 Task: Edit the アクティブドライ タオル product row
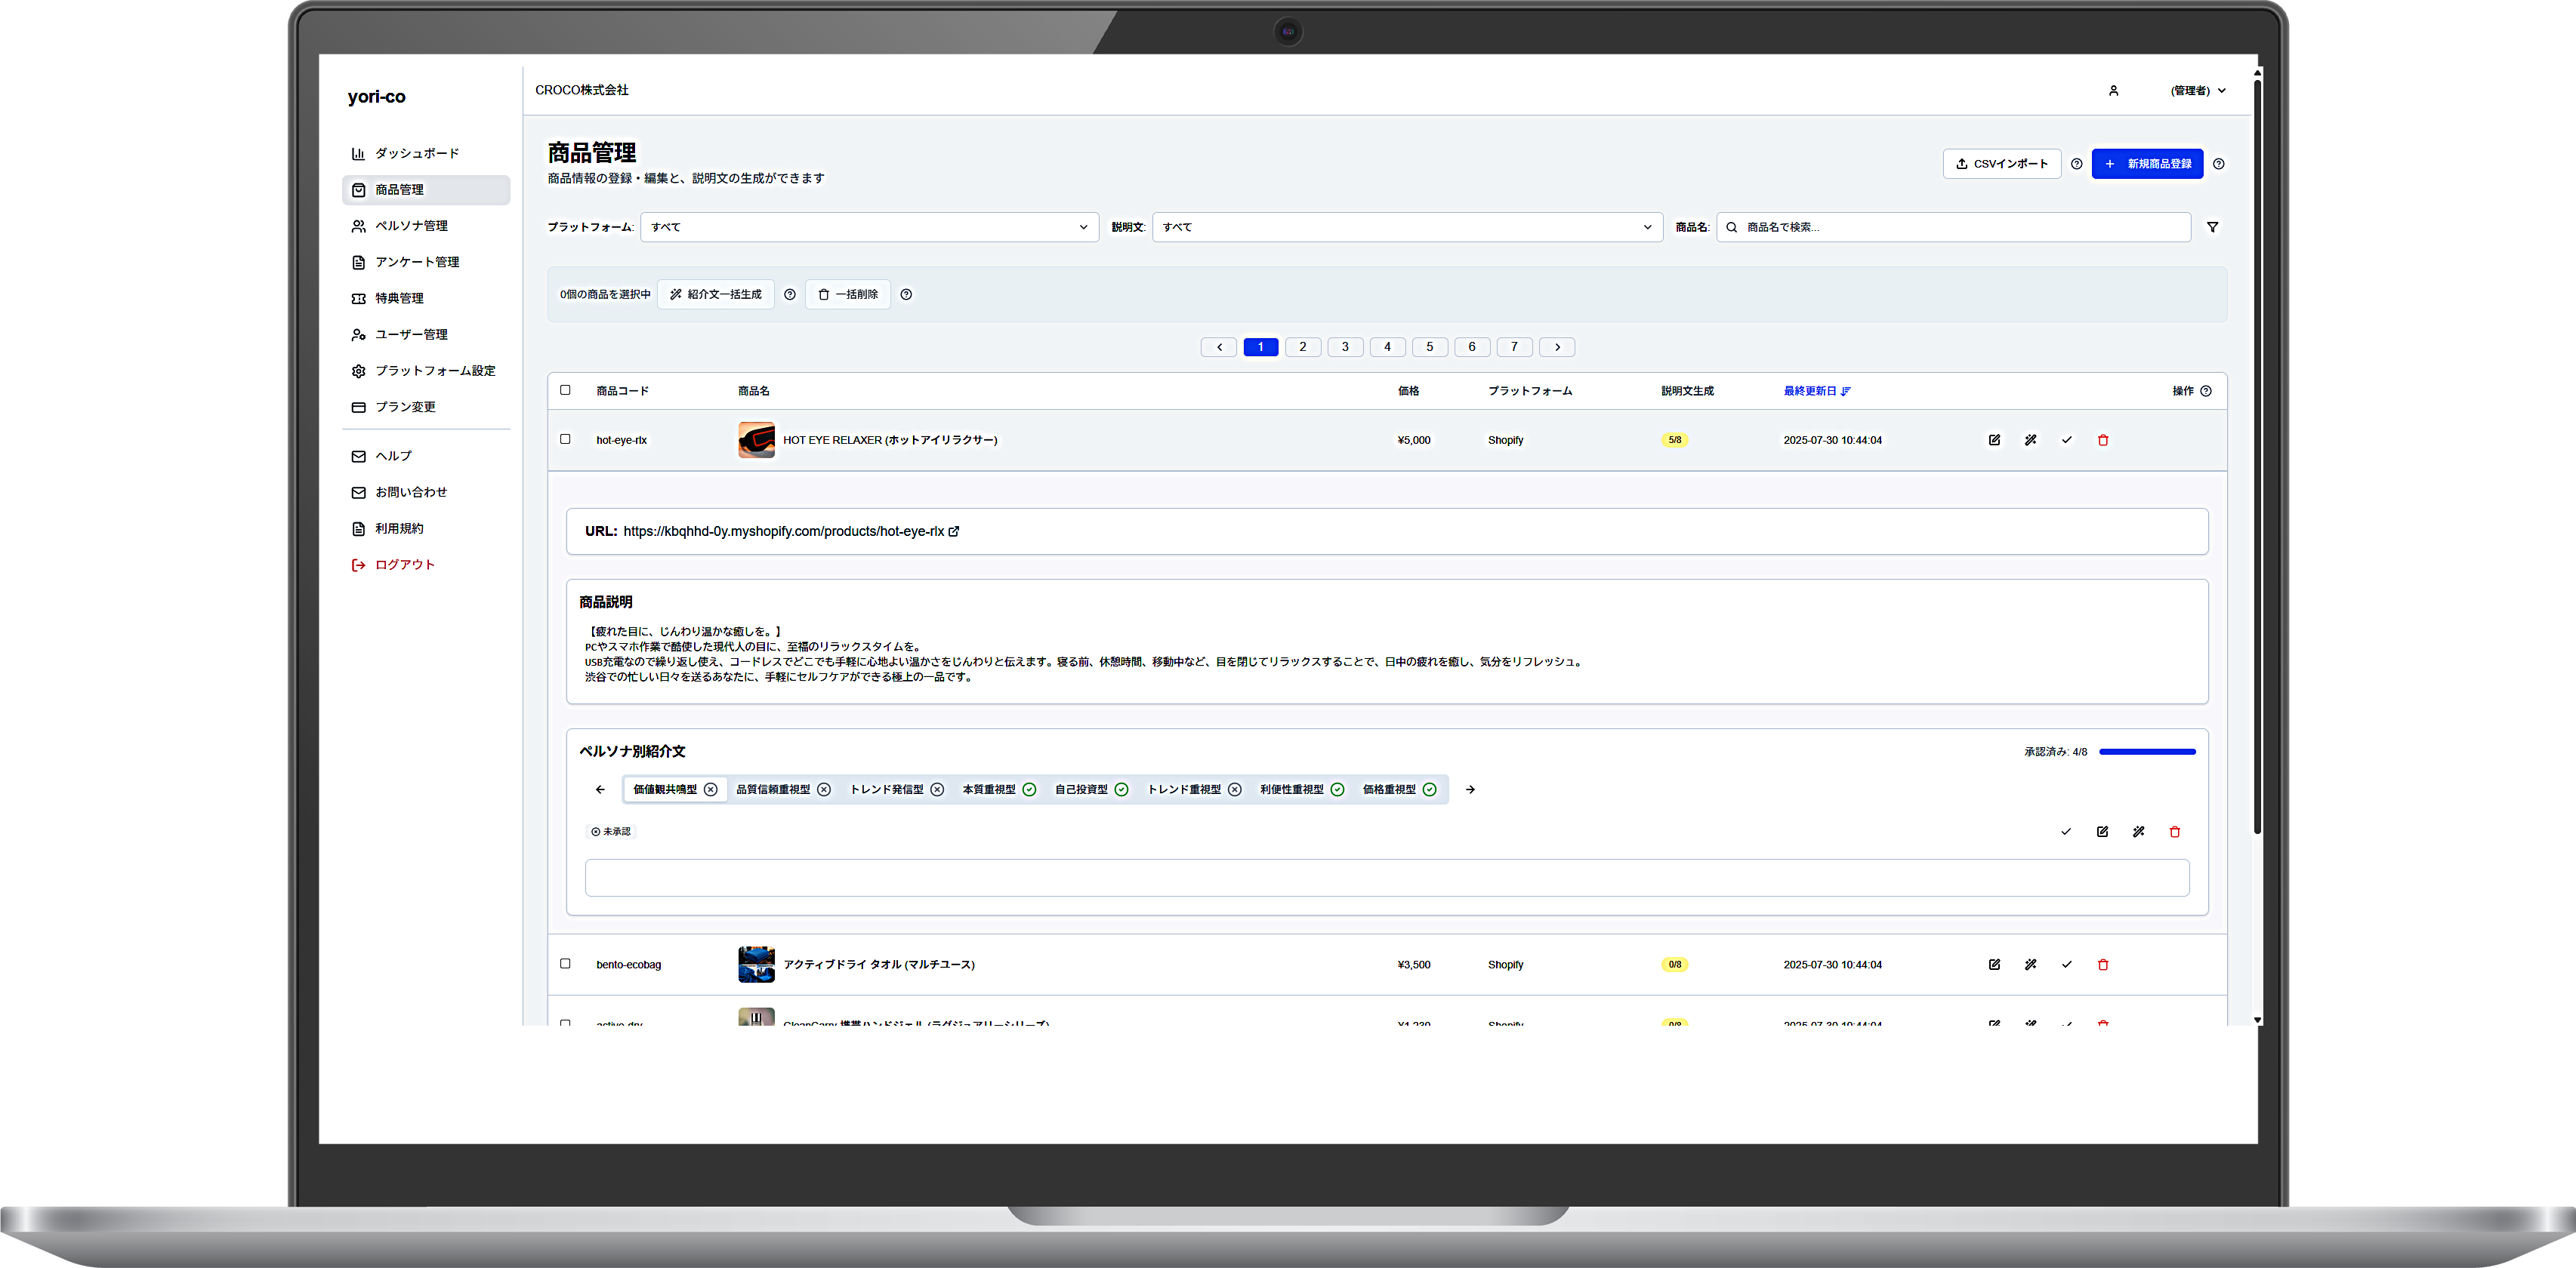(x=1994, y=965)
